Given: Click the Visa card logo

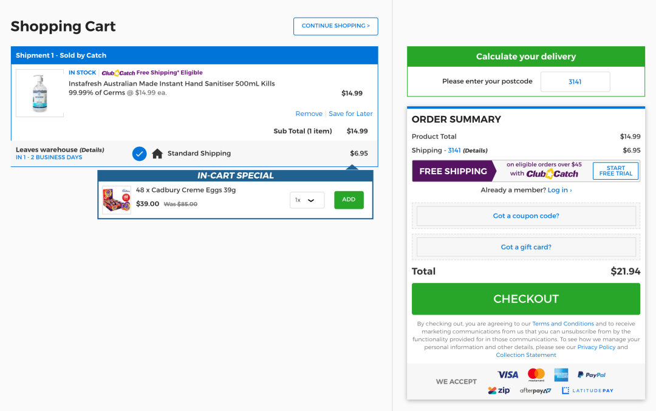Looking at the screenshot, I should pos(507,375).
